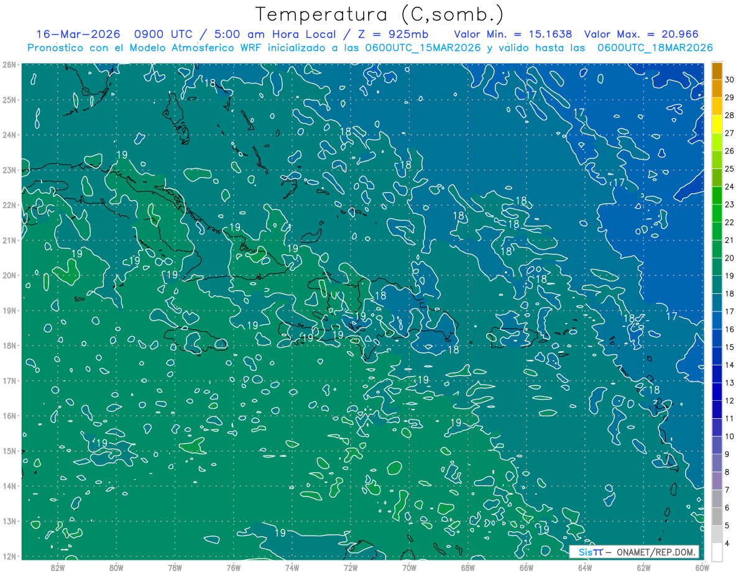This screenshot has height=576, width=746.
Task: Click the "17N" latitude label
Action: 9,381
